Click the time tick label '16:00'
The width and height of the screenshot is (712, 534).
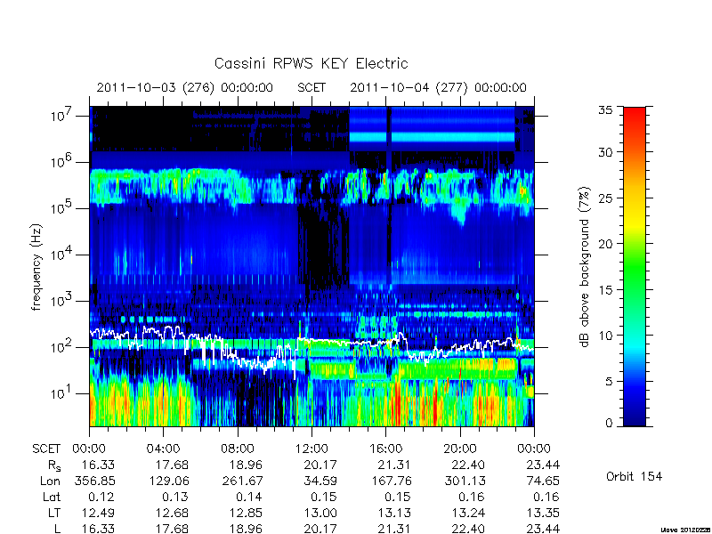click(385, 449)
